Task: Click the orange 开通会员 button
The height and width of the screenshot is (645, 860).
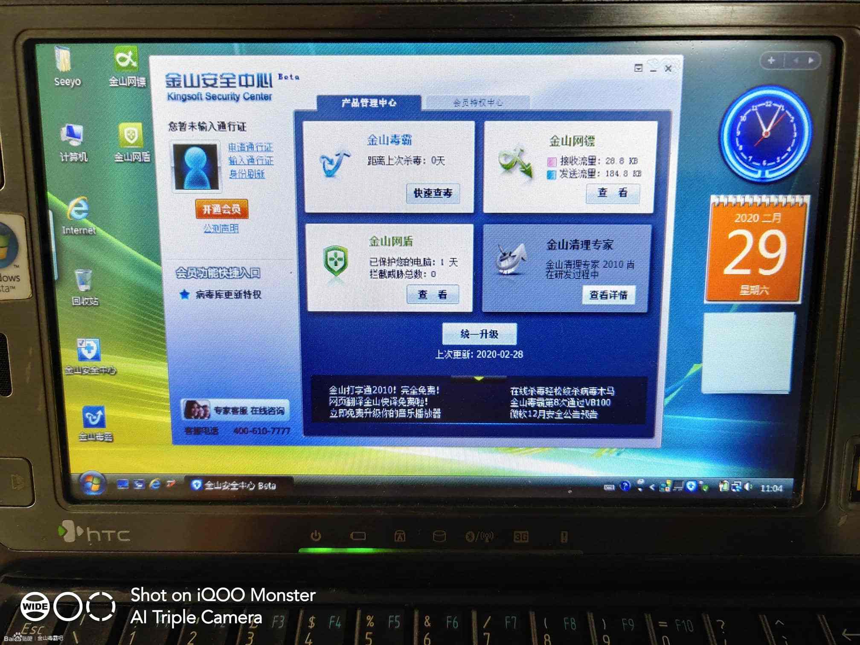Action: click(221, 209)
